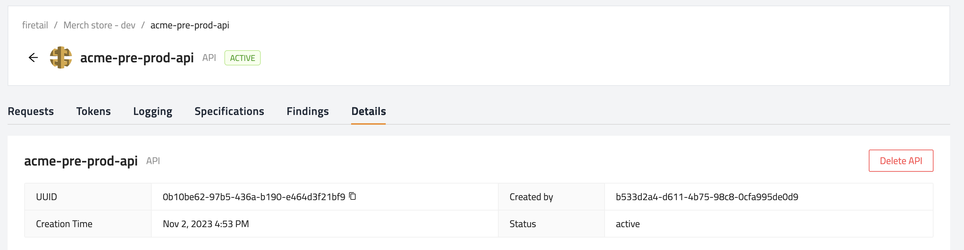Image resolution: width=964 pixels, height=250 pixels.
Task: Click the back arrow icon
Action: click(33, 57)
